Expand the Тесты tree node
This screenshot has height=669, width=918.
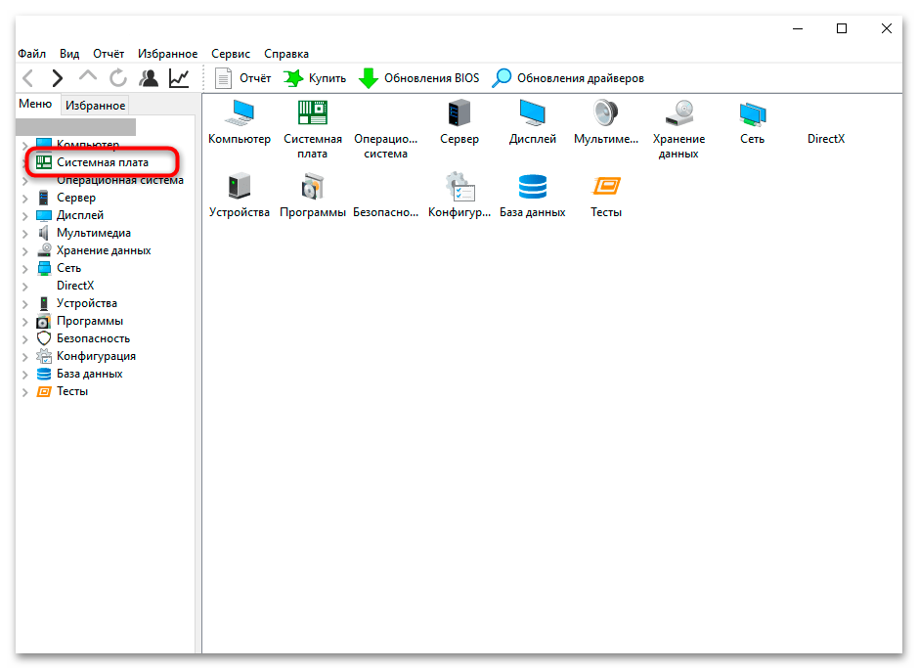tap(25, 392)
